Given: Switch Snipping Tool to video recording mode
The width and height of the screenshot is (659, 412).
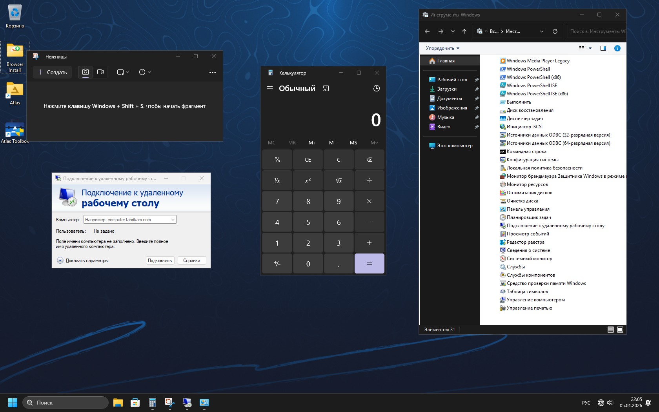Looking at the screenshot, I should pyautogui.click(x=100, y=72).
